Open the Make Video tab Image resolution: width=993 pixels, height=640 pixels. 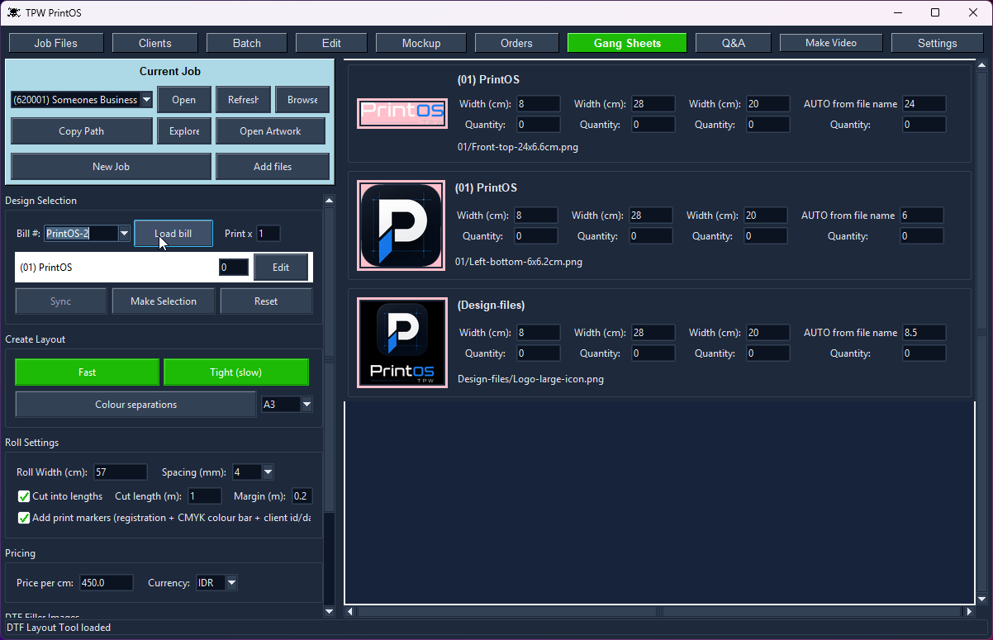(831, 43)
